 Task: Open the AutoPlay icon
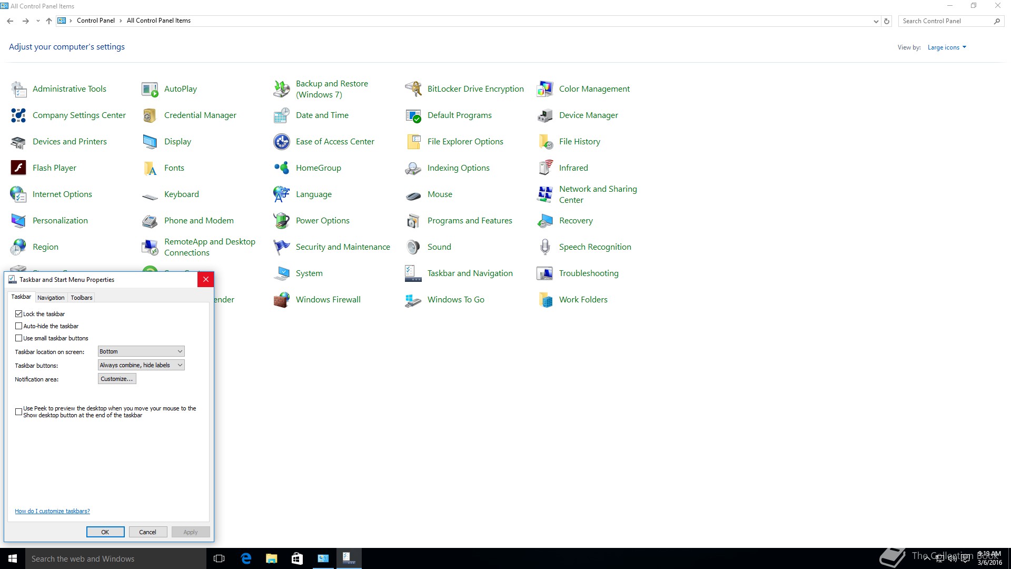(150, 89)
